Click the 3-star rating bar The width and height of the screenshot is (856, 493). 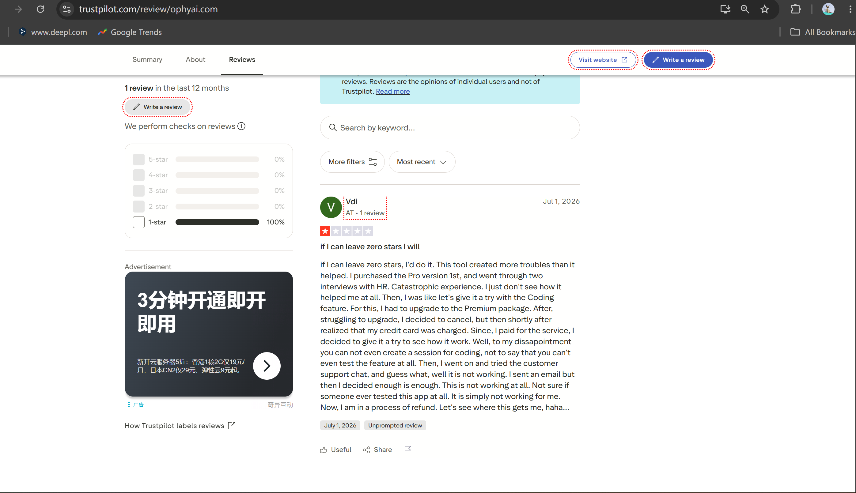[x=217, y=191]
